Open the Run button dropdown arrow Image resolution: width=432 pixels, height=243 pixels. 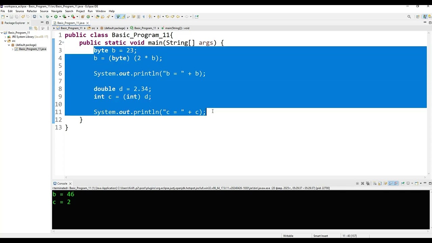[60, 17]
